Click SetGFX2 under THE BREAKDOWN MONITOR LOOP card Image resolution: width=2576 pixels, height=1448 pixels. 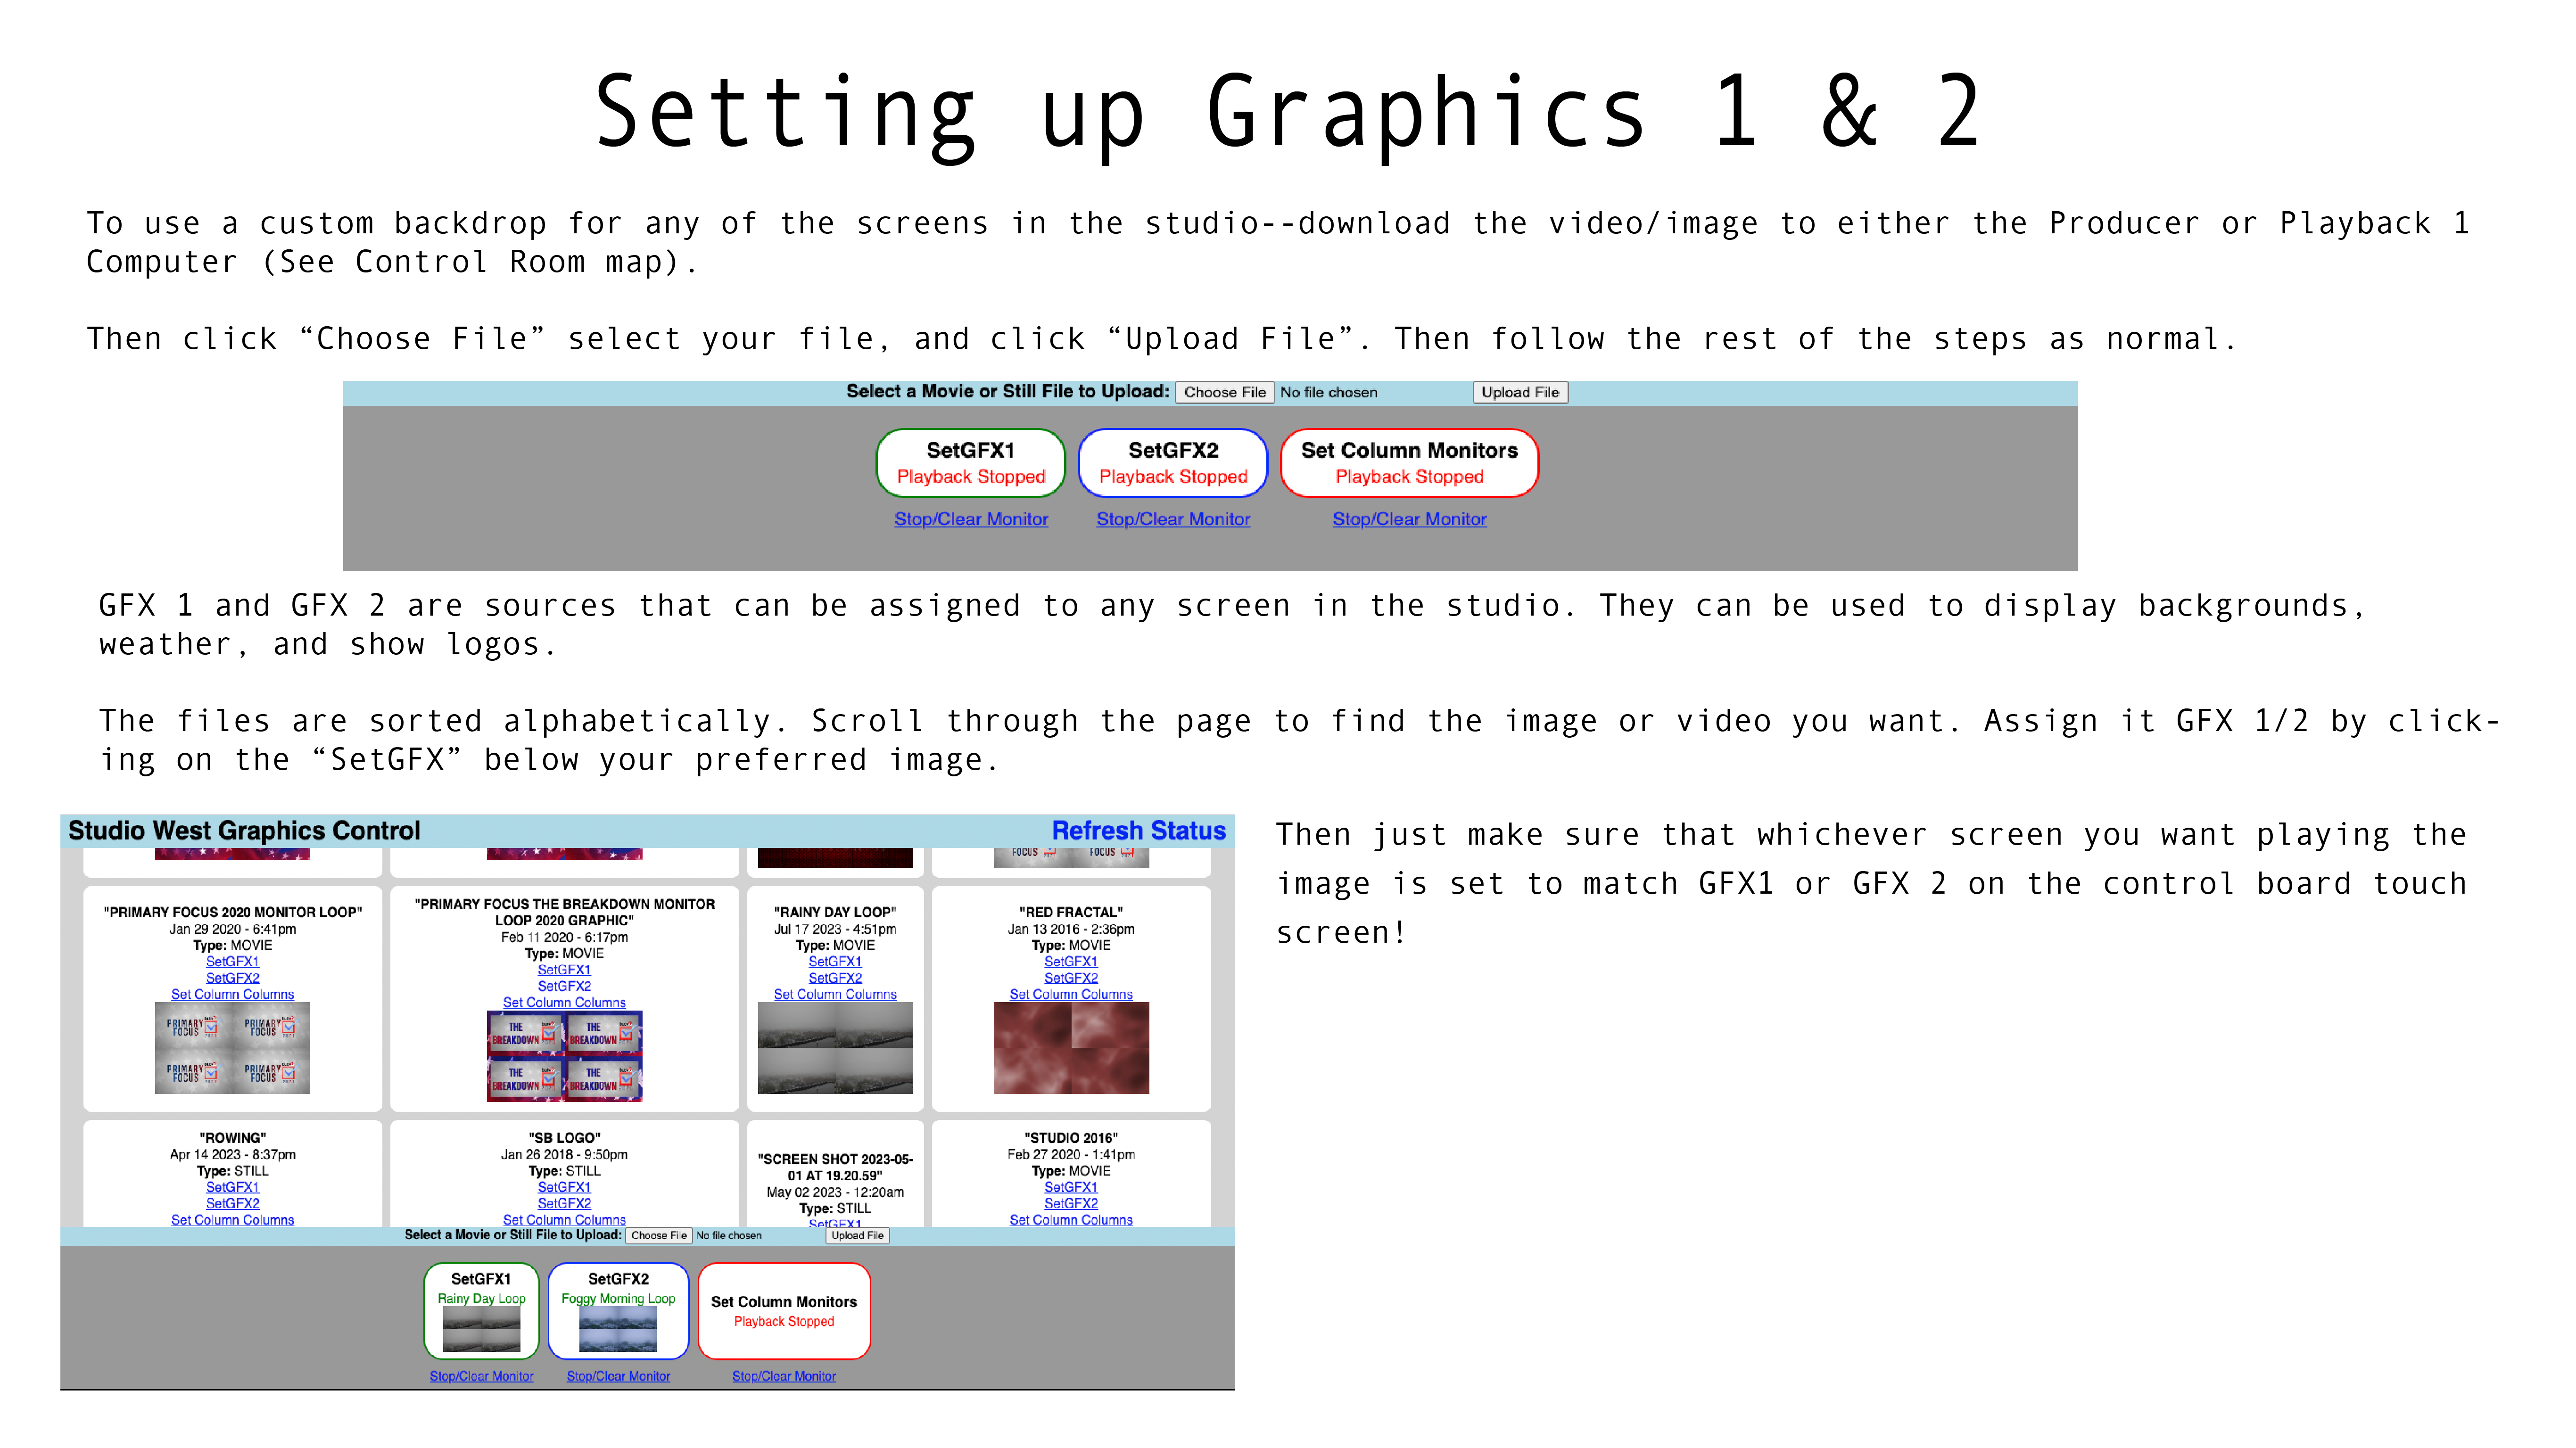(564, 986)
